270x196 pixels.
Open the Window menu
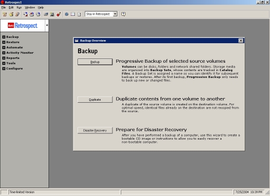[x=30, y=7]
